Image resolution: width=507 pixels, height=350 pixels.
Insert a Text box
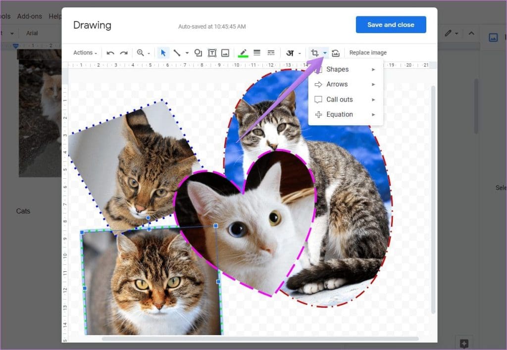(x=212, y=52)
